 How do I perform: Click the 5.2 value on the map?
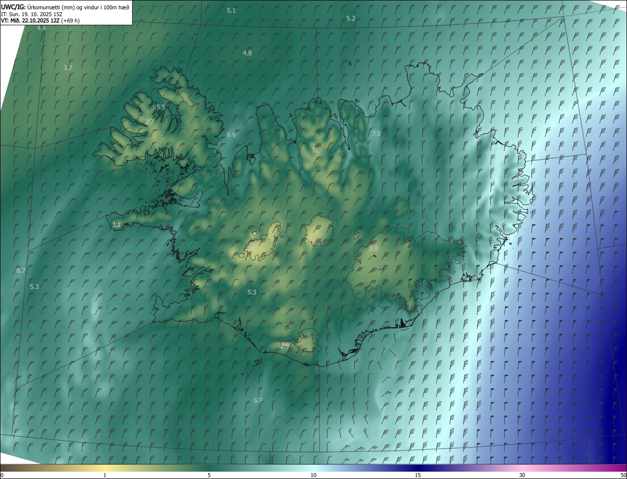click(351, 18)
